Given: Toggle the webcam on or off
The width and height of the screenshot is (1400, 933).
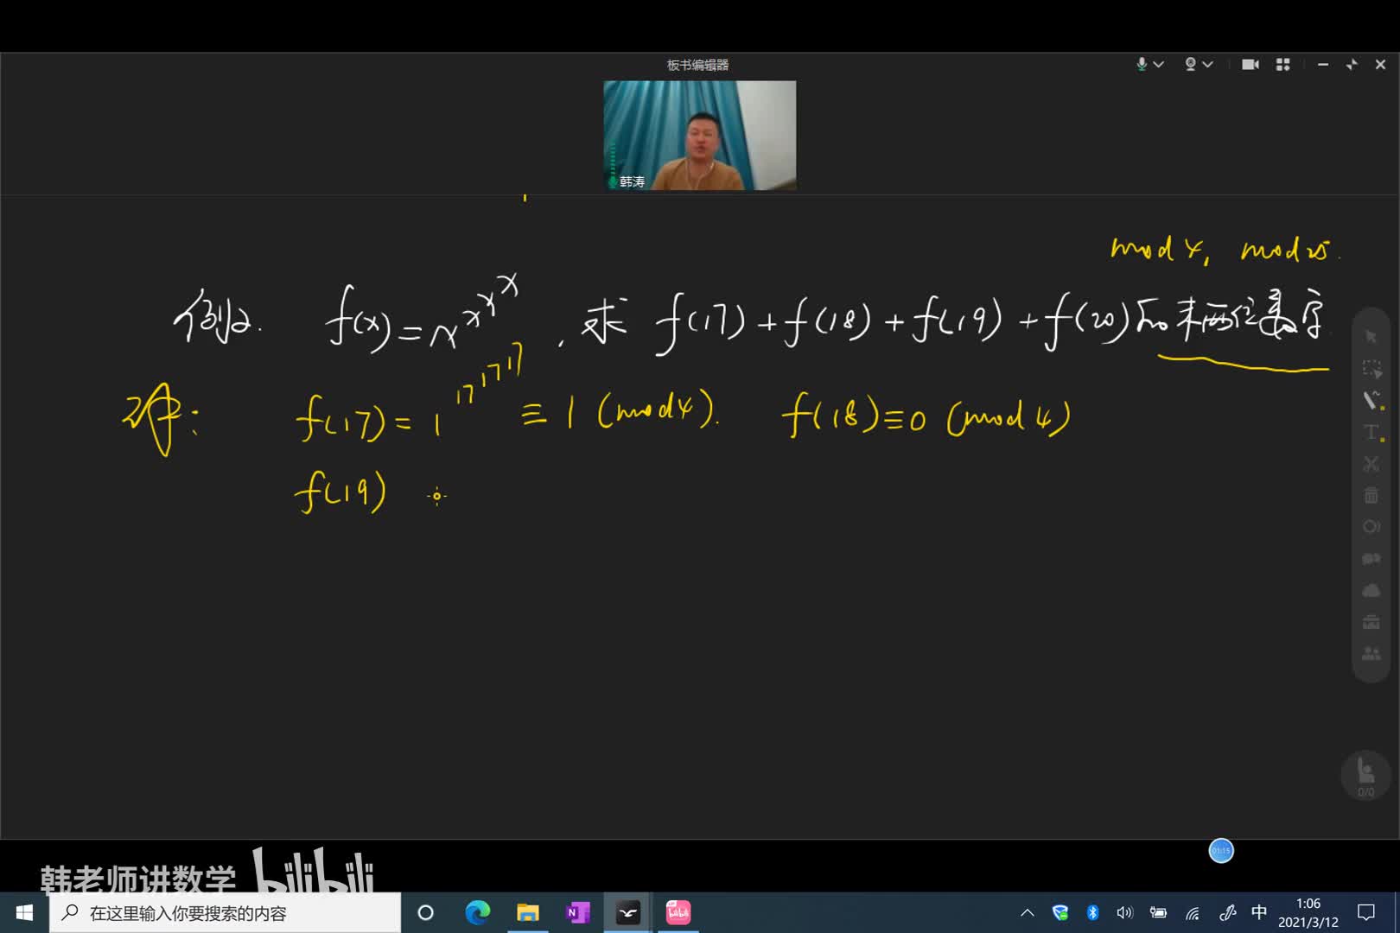Looking at the screenshot, I should click(x=1190, y=65).
